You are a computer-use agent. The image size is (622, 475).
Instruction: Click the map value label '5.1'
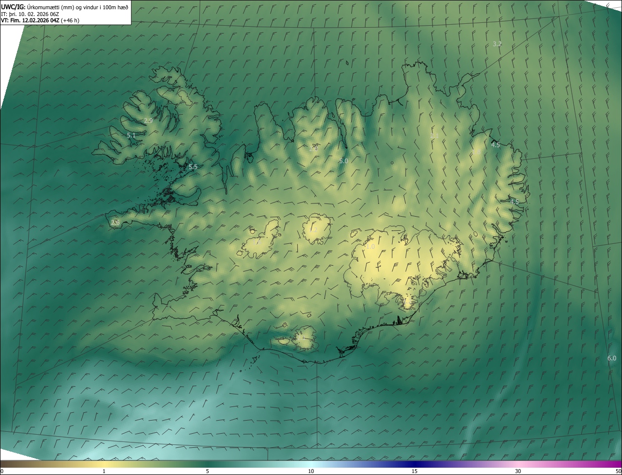pyautogui.click(x=131, y=135)
